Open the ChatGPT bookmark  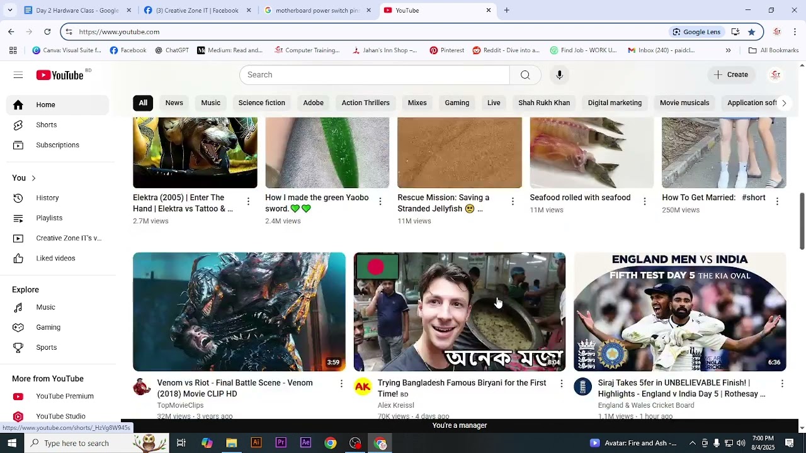[172, 50]
